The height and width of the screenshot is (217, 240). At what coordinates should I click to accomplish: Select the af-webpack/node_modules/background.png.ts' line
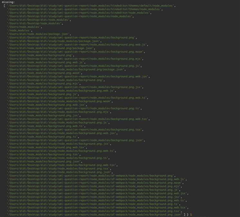(94, 204)
